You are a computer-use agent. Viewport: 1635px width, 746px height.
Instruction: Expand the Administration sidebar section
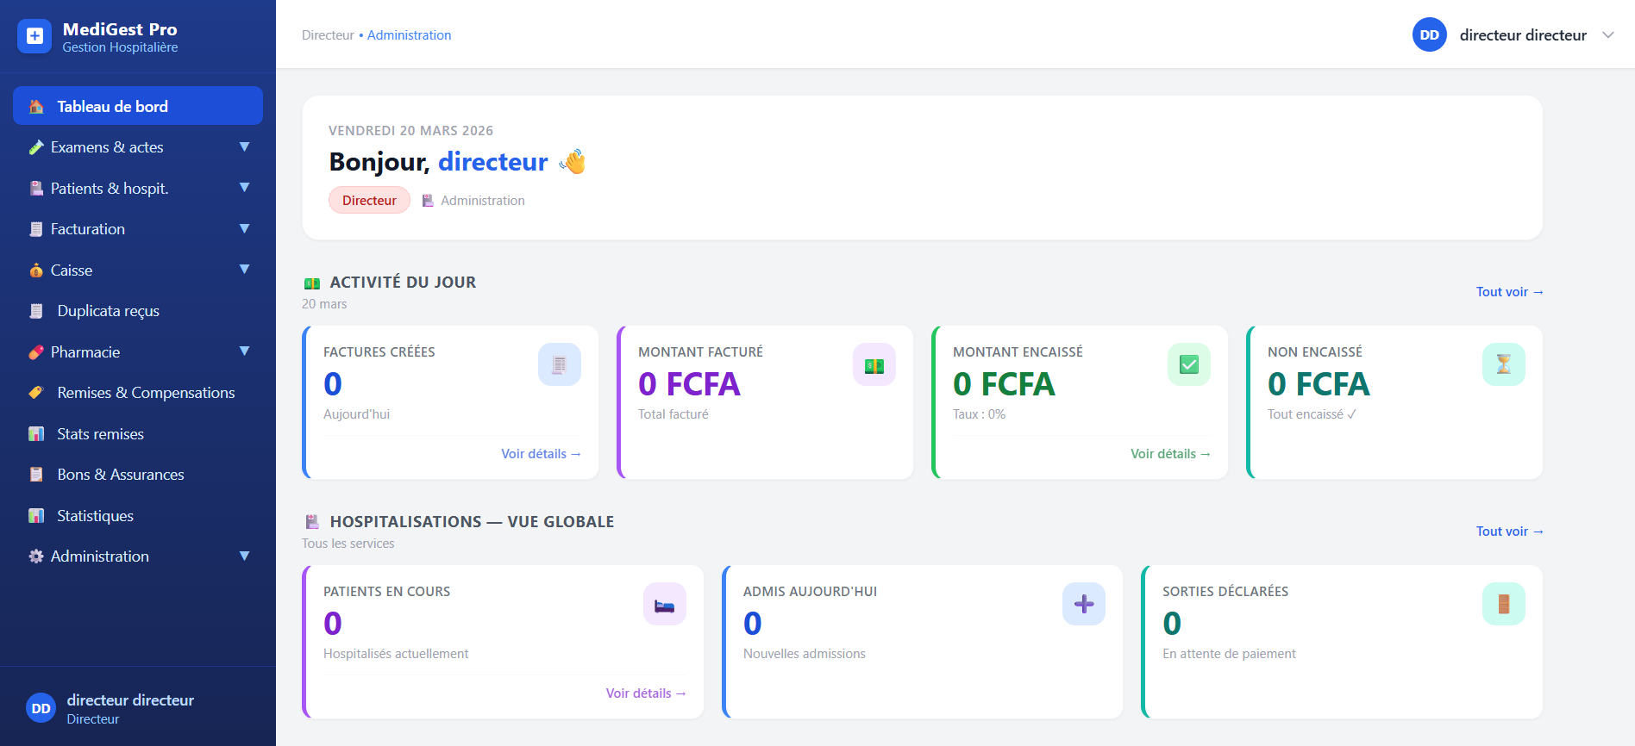coord(244,556)
